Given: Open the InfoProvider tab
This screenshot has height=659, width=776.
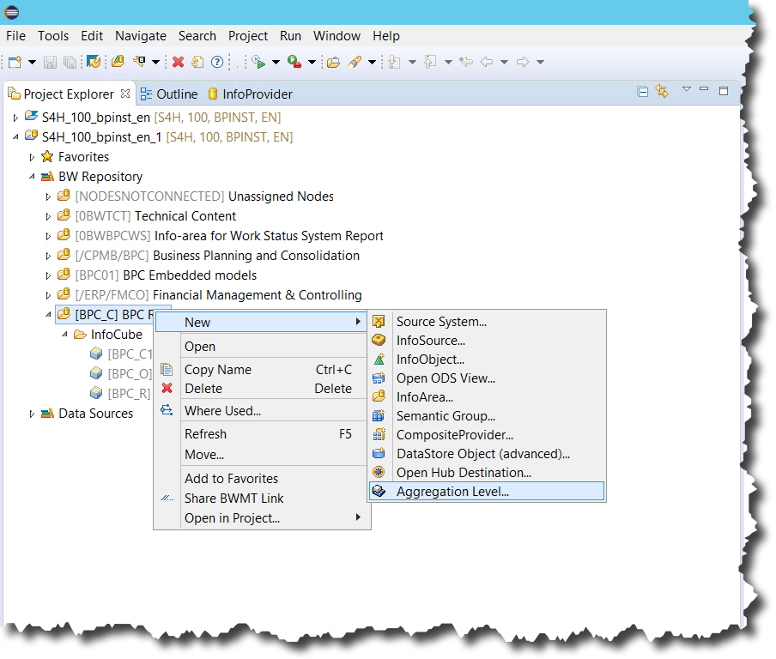Looking at the screenshot, I should coord(257,94).
